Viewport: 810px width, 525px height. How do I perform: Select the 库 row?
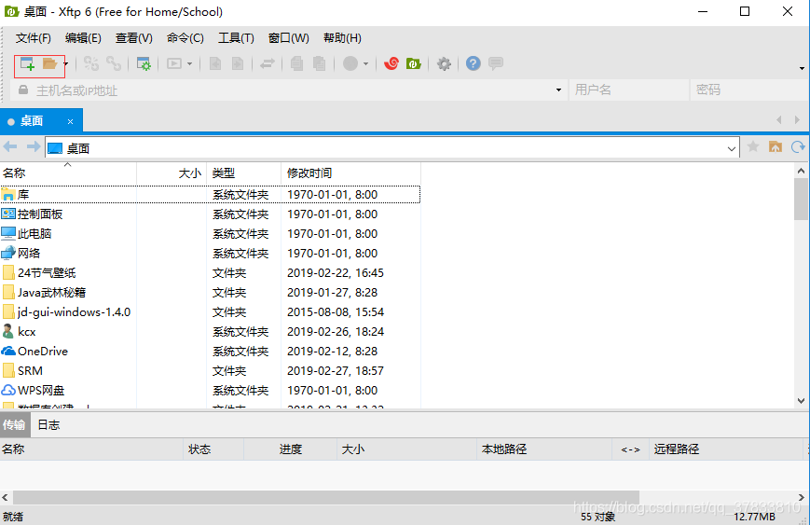click(211, 194)
